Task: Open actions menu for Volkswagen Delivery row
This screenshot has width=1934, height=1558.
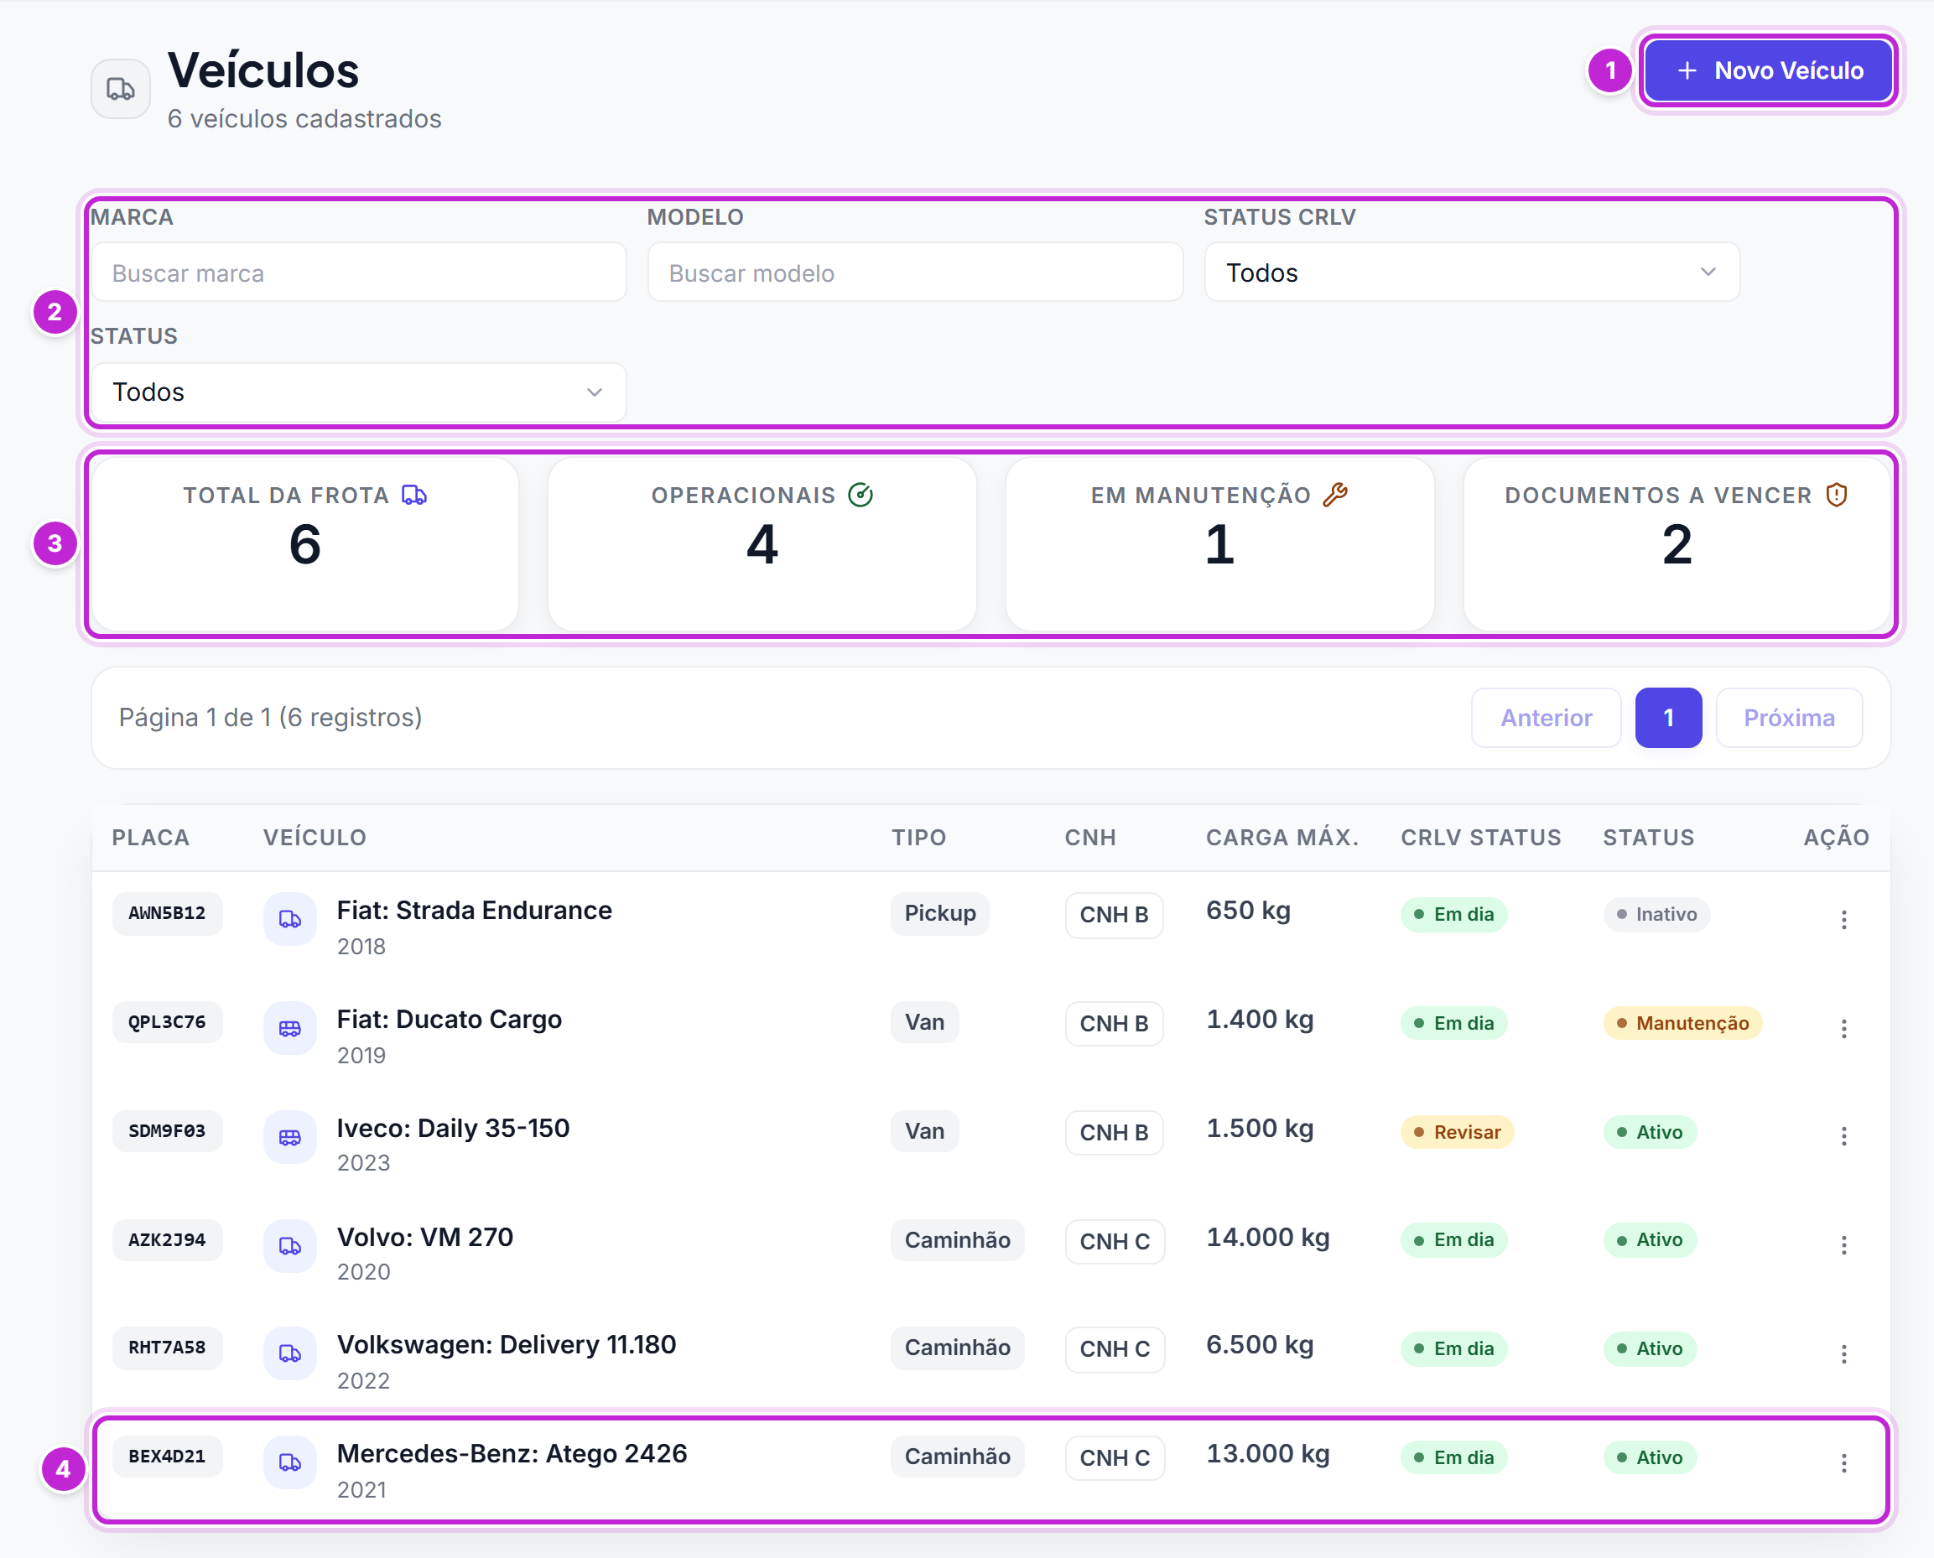Action: coord(1843,1353)
